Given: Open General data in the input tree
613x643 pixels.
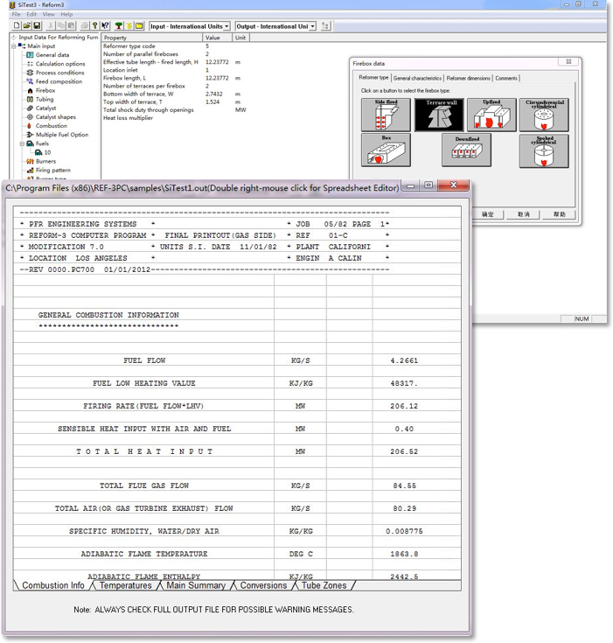Looking at the screenshot, I should tap(52, 55).
